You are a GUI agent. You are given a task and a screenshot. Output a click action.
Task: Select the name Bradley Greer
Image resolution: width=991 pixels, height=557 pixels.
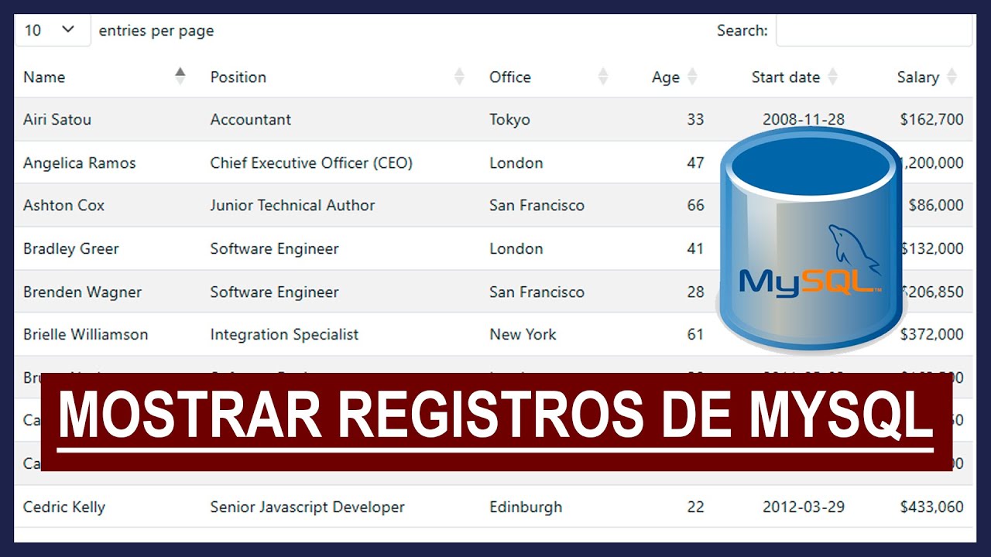point(71,248)
